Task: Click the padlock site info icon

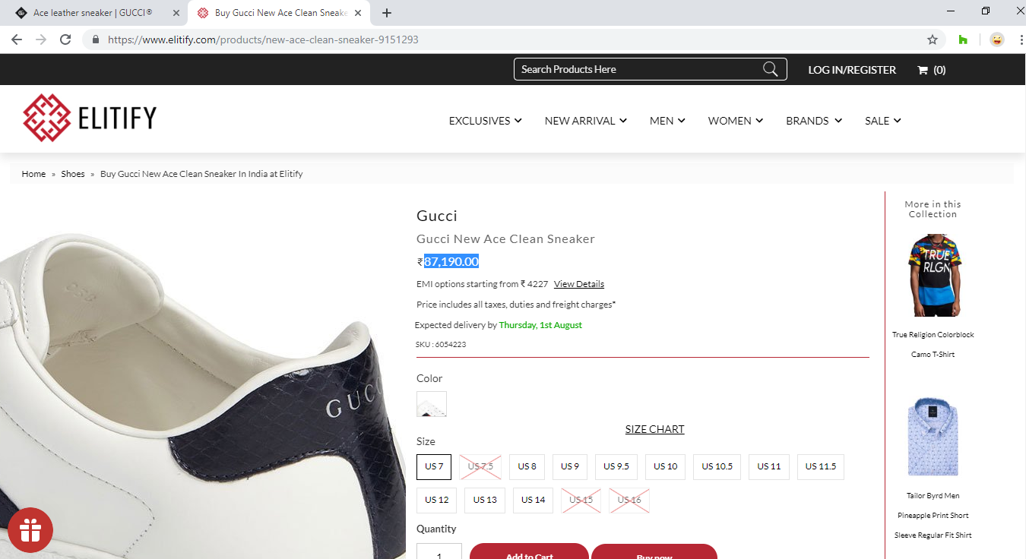Action: 96,39
